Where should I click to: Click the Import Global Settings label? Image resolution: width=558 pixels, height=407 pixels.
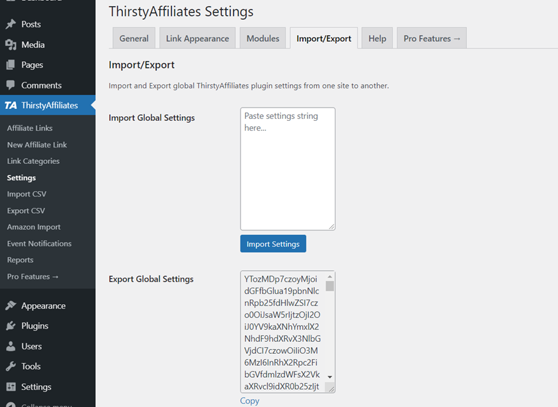coord(151,118)
